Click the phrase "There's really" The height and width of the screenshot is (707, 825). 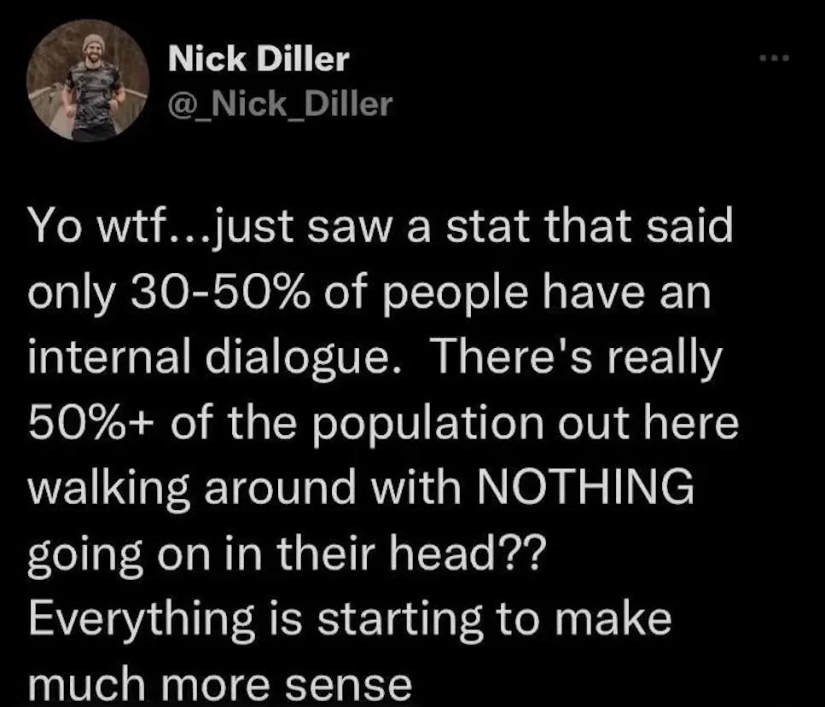[579, 358]
